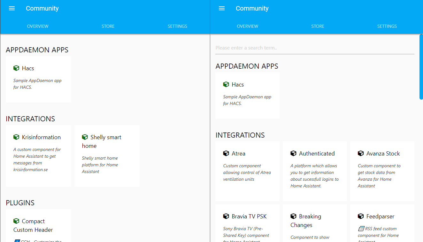
Task: Click black package icon beside Avanza Stock
Action: [361, 153]
